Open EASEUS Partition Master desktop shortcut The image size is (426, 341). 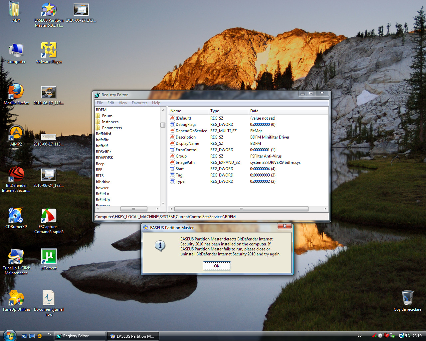point(49,14)
